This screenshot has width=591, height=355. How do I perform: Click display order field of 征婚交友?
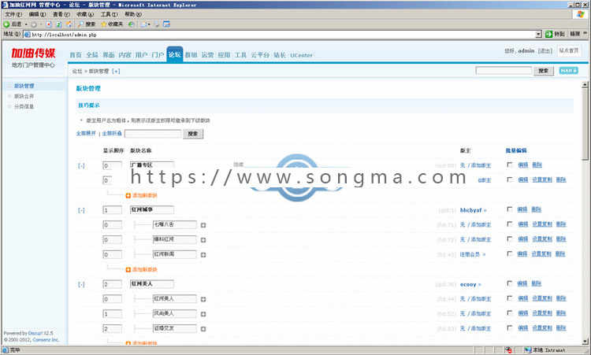(113, 329)
